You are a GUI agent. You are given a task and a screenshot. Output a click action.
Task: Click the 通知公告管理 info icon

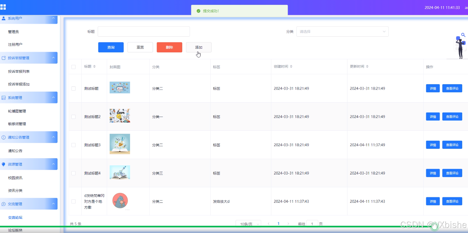pos(4,137)
